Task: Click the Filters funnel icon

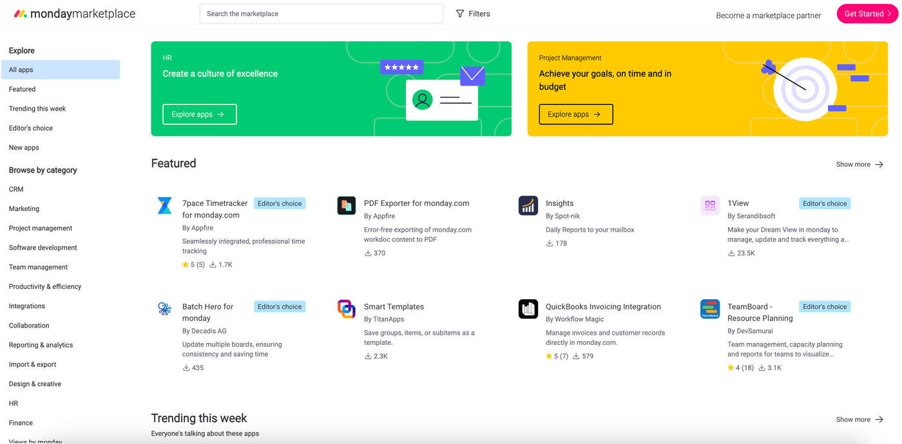Action: 460,14
